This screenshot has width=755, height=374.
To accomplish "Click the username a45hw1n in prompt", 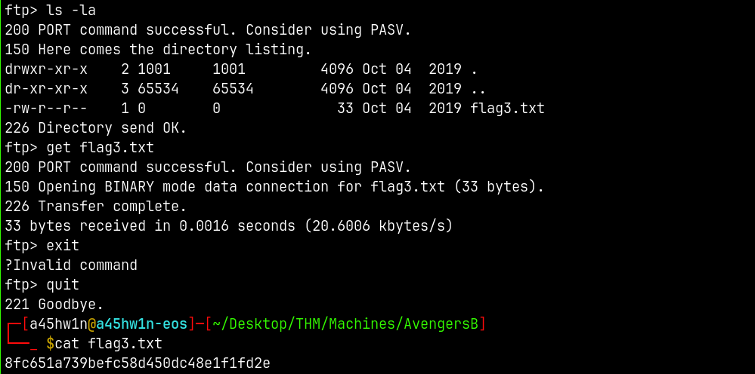I will [58, 324].
